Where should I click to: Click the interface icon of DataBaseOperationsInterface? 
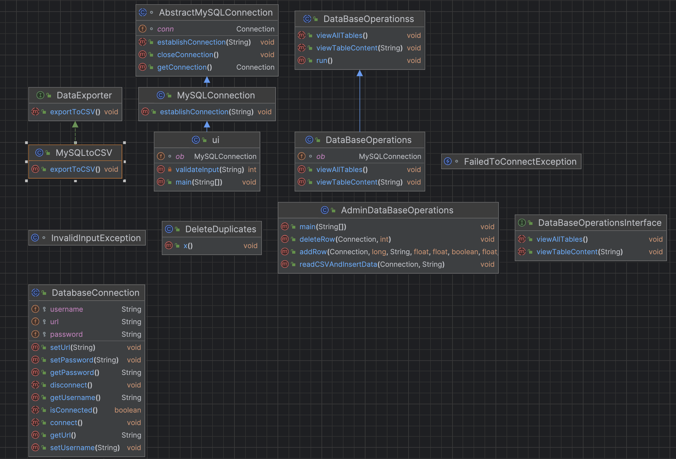[522, 222]
